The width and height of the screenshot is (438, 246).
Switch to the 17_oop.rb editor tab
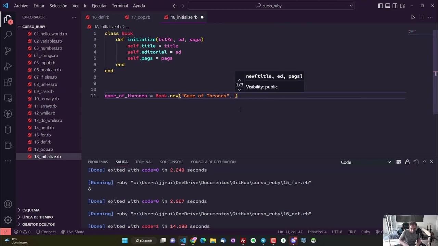pyautogui.click(x=141, y=17)
